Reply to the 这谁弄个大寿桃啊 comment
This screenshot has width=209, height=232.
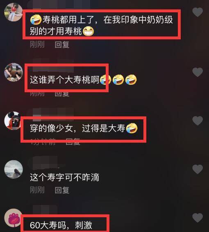point(62,94)
